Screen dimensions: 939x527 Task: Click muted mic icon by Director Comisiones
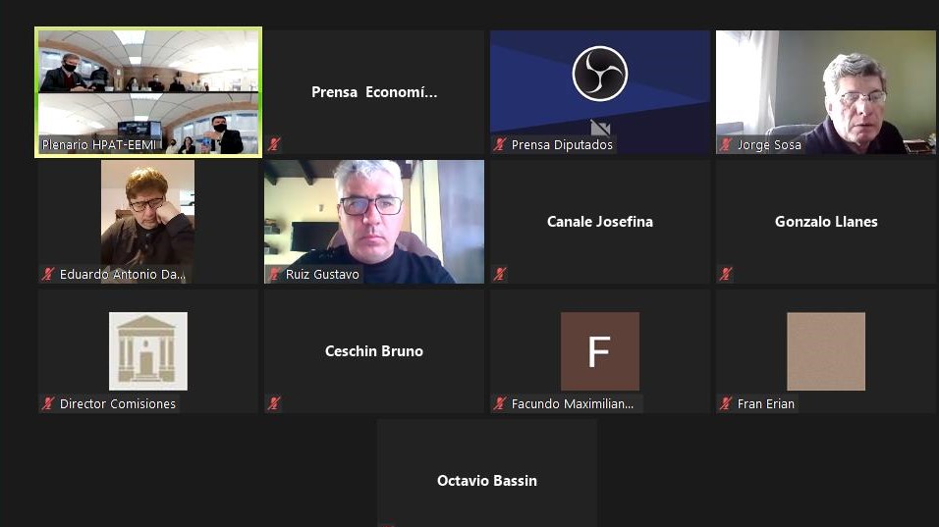click(48, 403)
